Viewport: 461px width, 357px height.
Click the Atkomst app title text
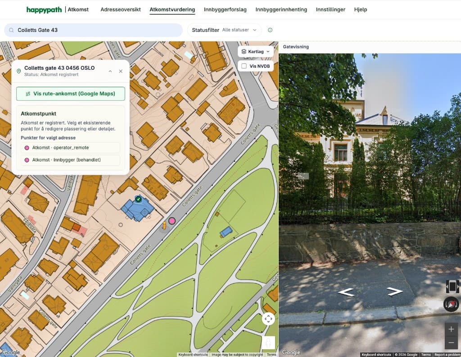coord(78,10)
